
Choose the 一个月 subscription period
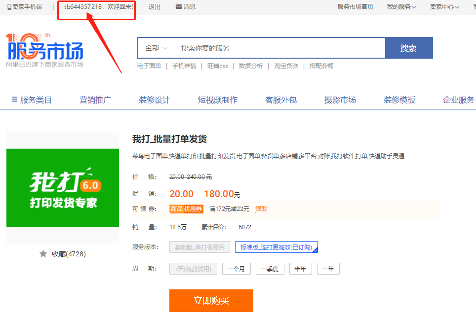(x=236, y=269)
